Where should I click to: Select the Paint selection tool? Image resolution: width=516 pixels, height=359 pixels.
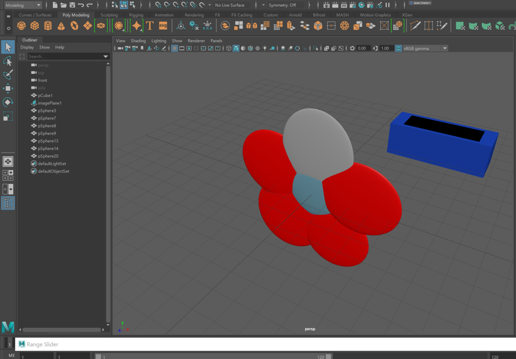tap(8, 75)
